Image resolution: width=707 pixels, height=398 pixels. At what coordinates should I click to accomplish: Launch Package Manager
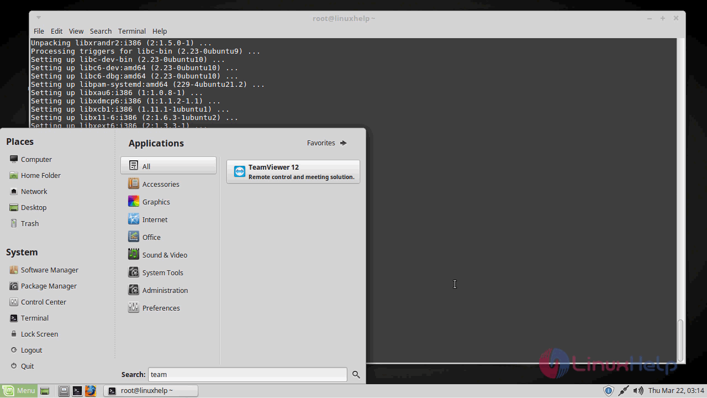click(x=43, y=286)
